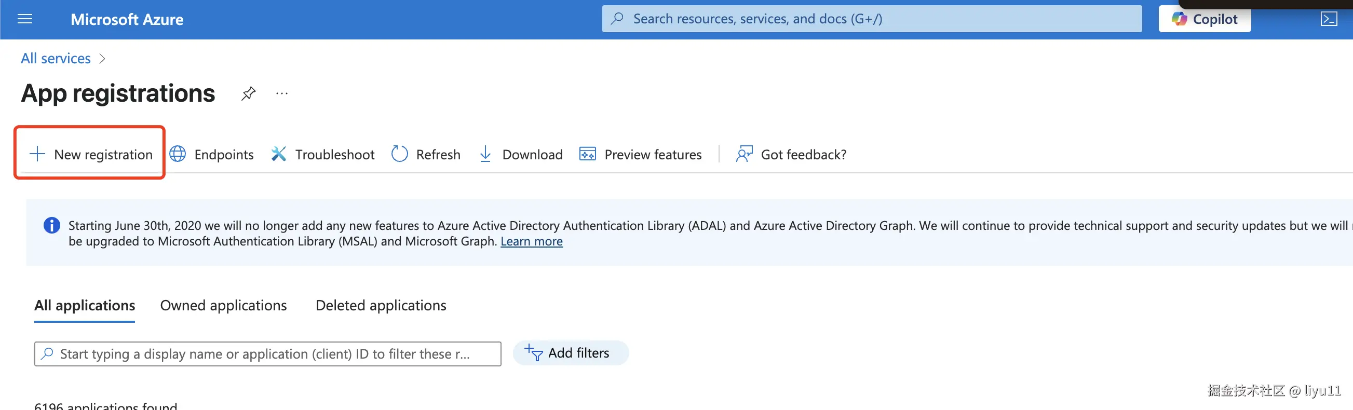The image size is (1353, 410).
Task: Go to All services breadcrumb
Action: coord(56,58)
